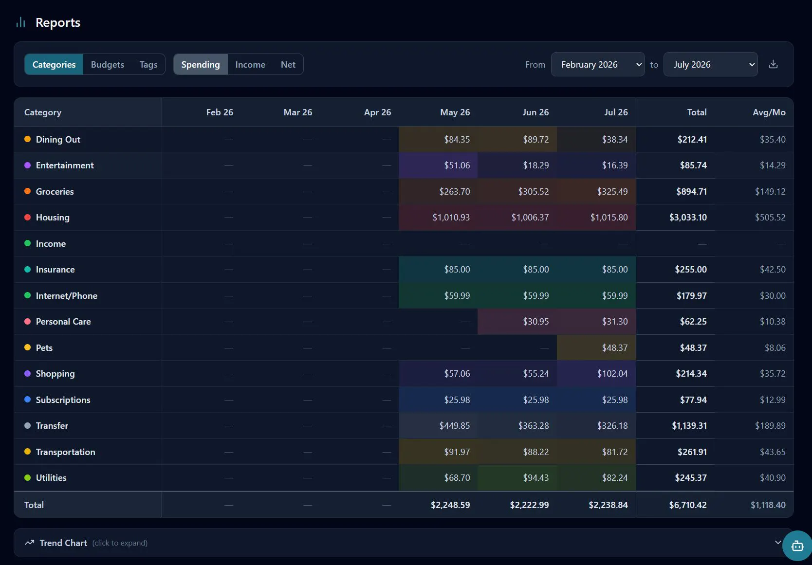Click the Groceries average $149.12

pos(770,191)
